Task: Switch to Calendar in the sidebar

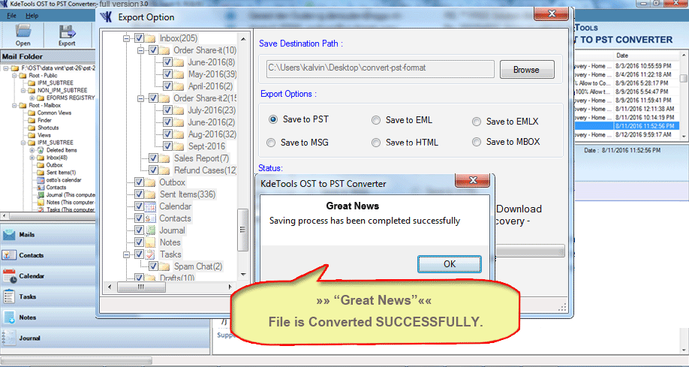Action: 9,275
